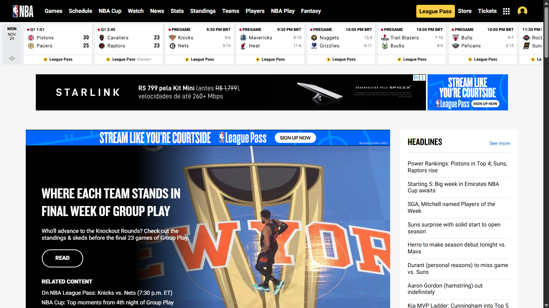Click the NBA logo in the header
Image resolution: width=549 pixels, height=308 pixels.
coord(23,11)
